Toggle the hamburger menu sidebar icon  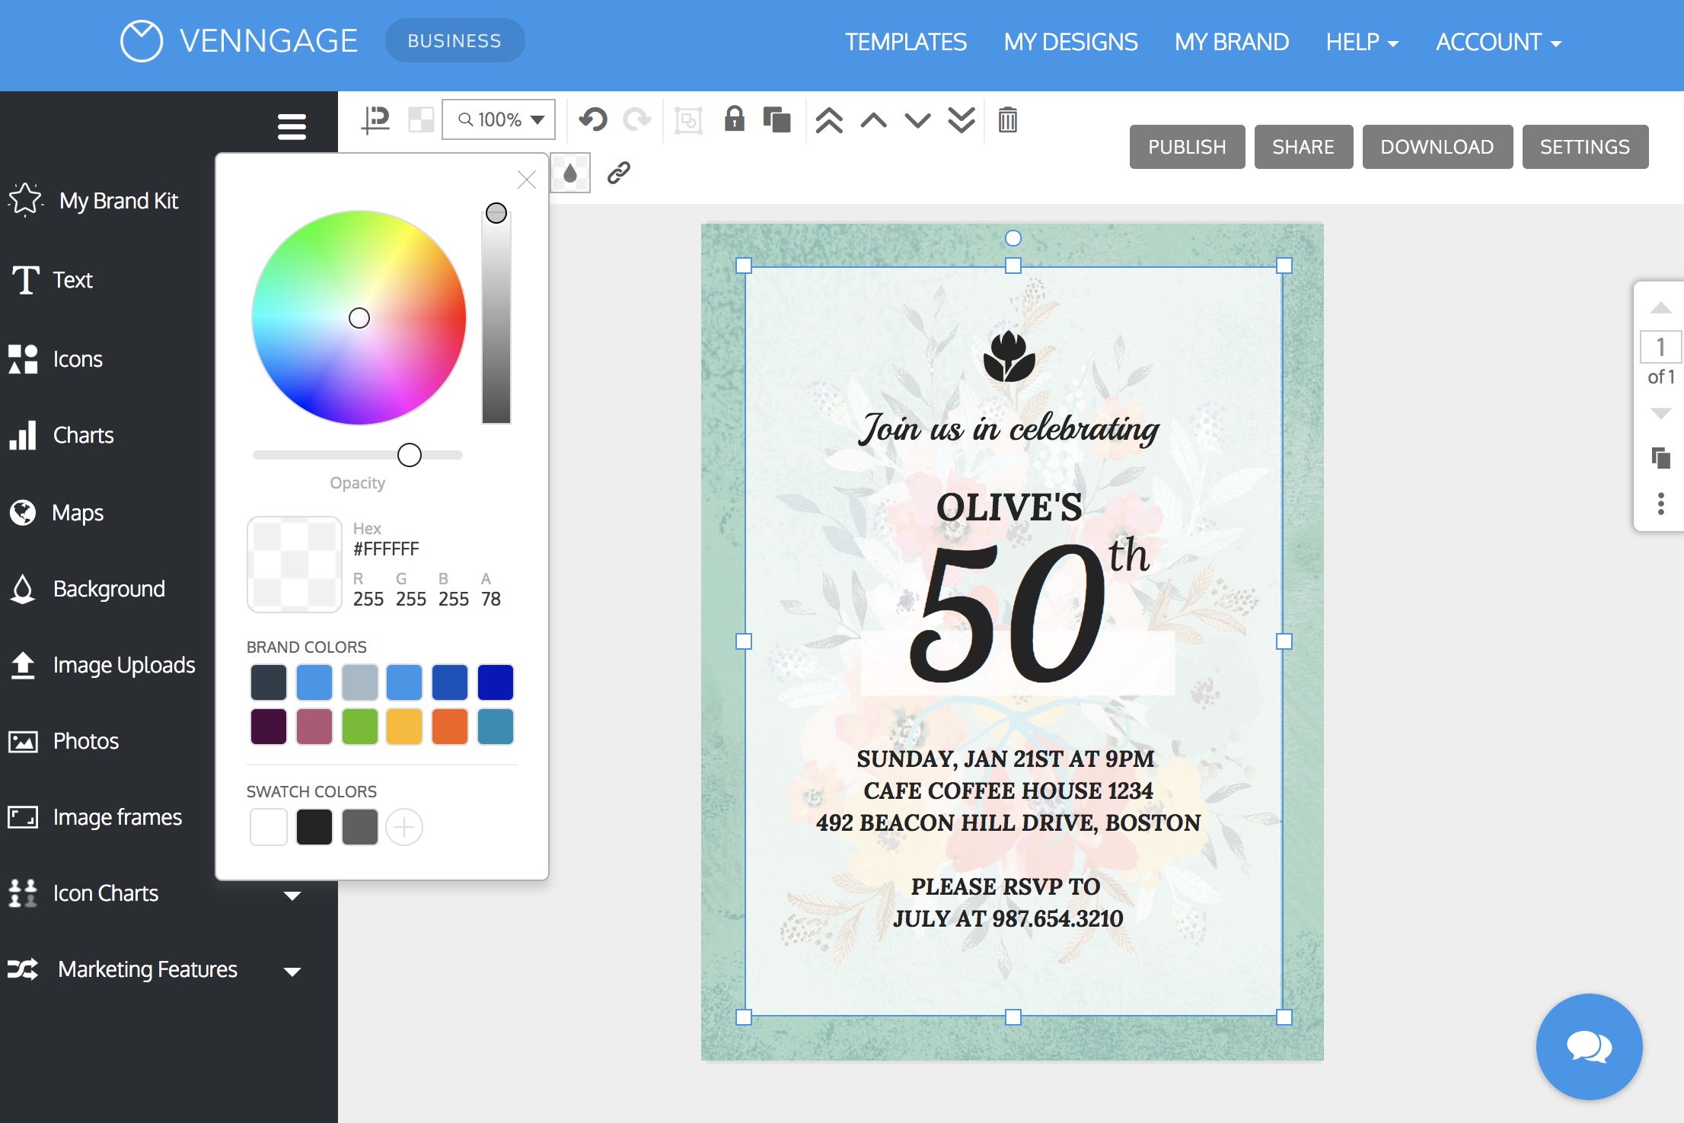coord(291,126)
